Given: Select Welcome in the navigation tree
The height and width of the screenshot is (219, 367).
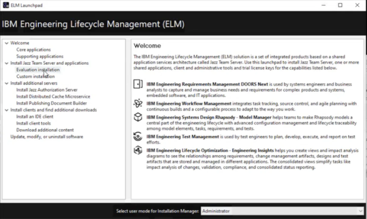Looking at the screenshot, I should [x=20, y=43].
